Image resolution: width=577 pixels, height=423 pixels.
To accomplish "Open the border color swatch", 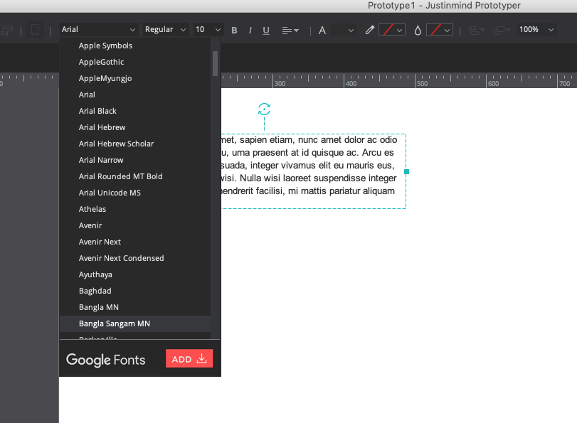I will click(x=391, y=30).
